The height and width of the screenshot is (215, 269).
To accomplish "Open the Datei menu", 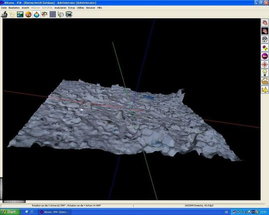I will click(x=4, y=8).
